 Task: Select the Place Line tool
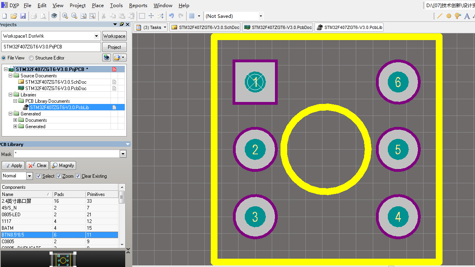[440, 16]
